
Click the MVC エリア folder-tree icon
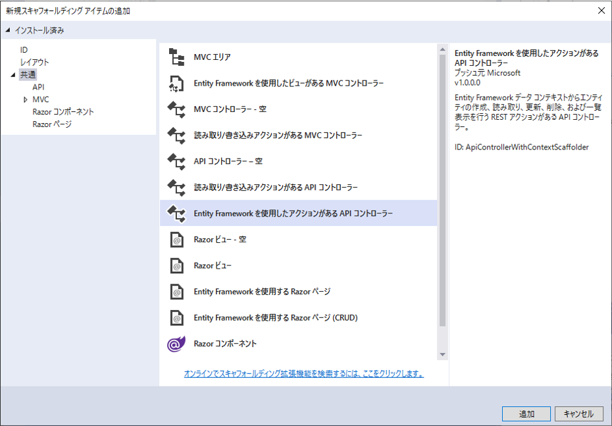coord(176,57)
